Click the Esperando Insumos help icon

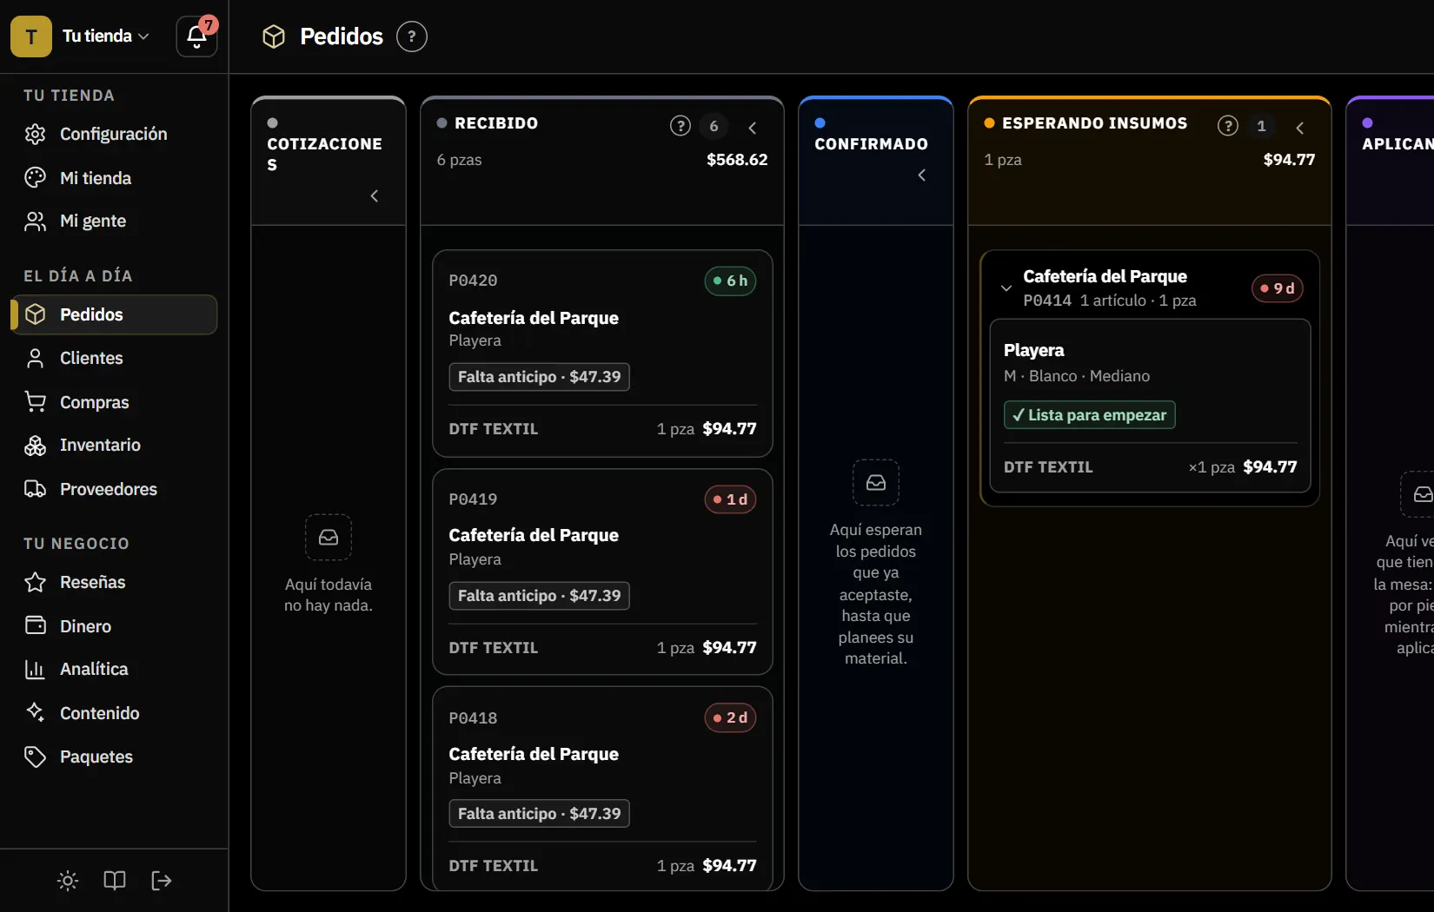coord(1228,126)
